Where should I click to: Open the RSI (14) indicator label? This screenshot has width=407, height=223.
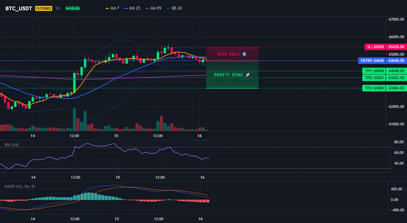click(x=12, y=145)
